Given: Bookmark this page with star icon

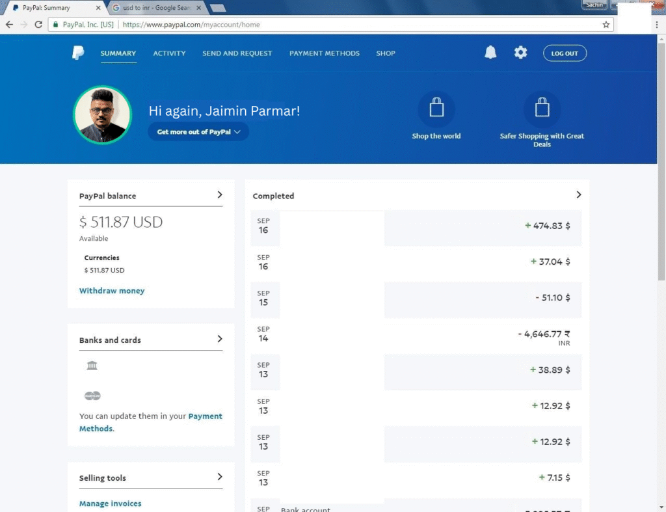Looking at the screenshot, I should (x=606, y=25).
